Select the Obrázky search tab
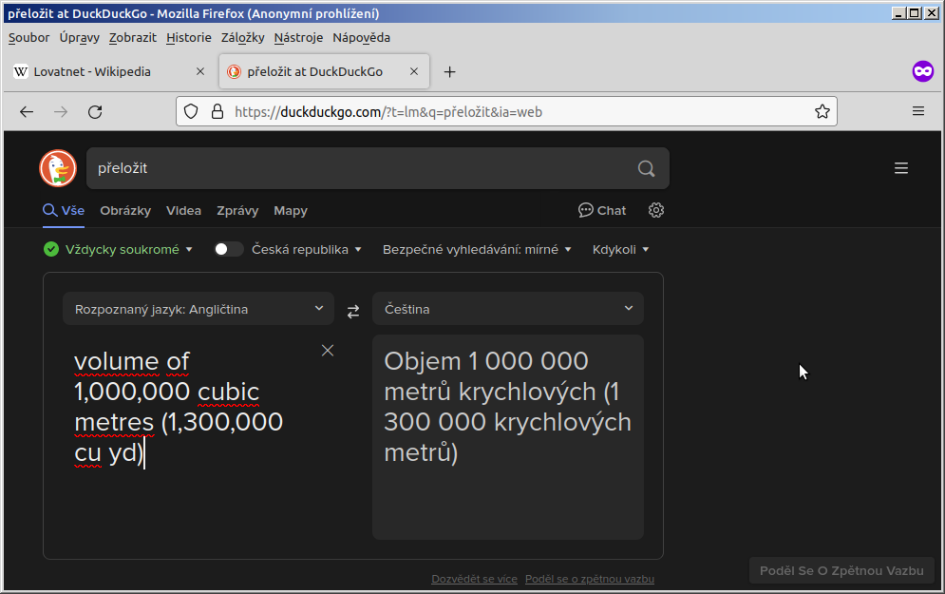This screenshot has width=945, height=594. coord(125,210)
